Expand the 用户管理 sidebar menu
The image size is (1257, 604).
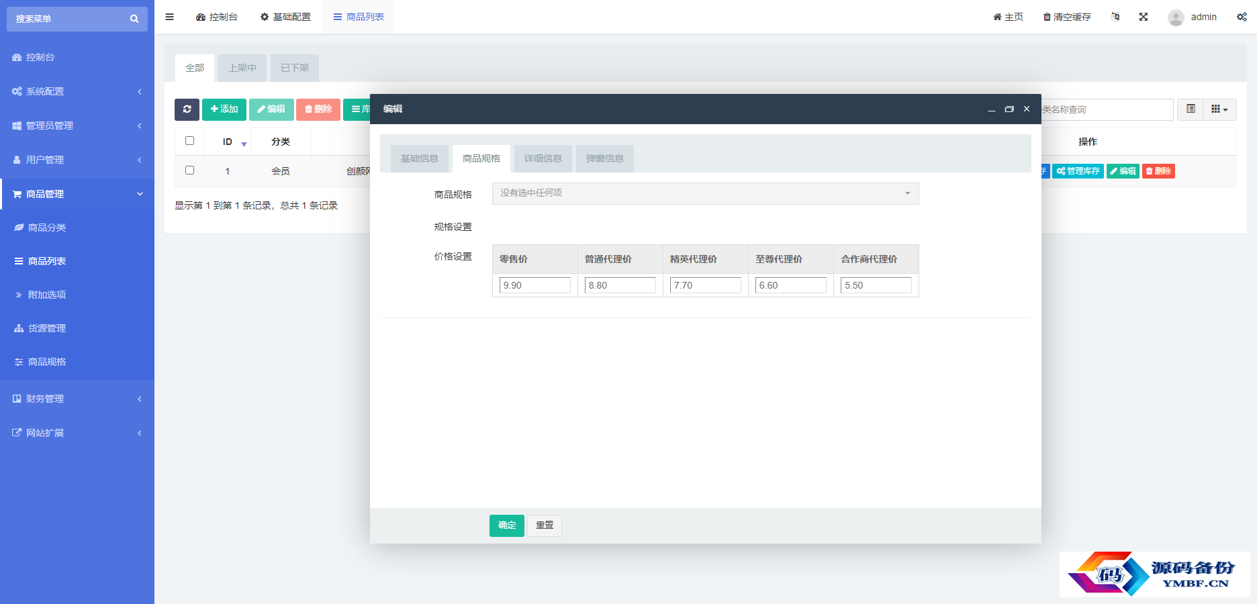pyautogui.click(x=77, y=160)
